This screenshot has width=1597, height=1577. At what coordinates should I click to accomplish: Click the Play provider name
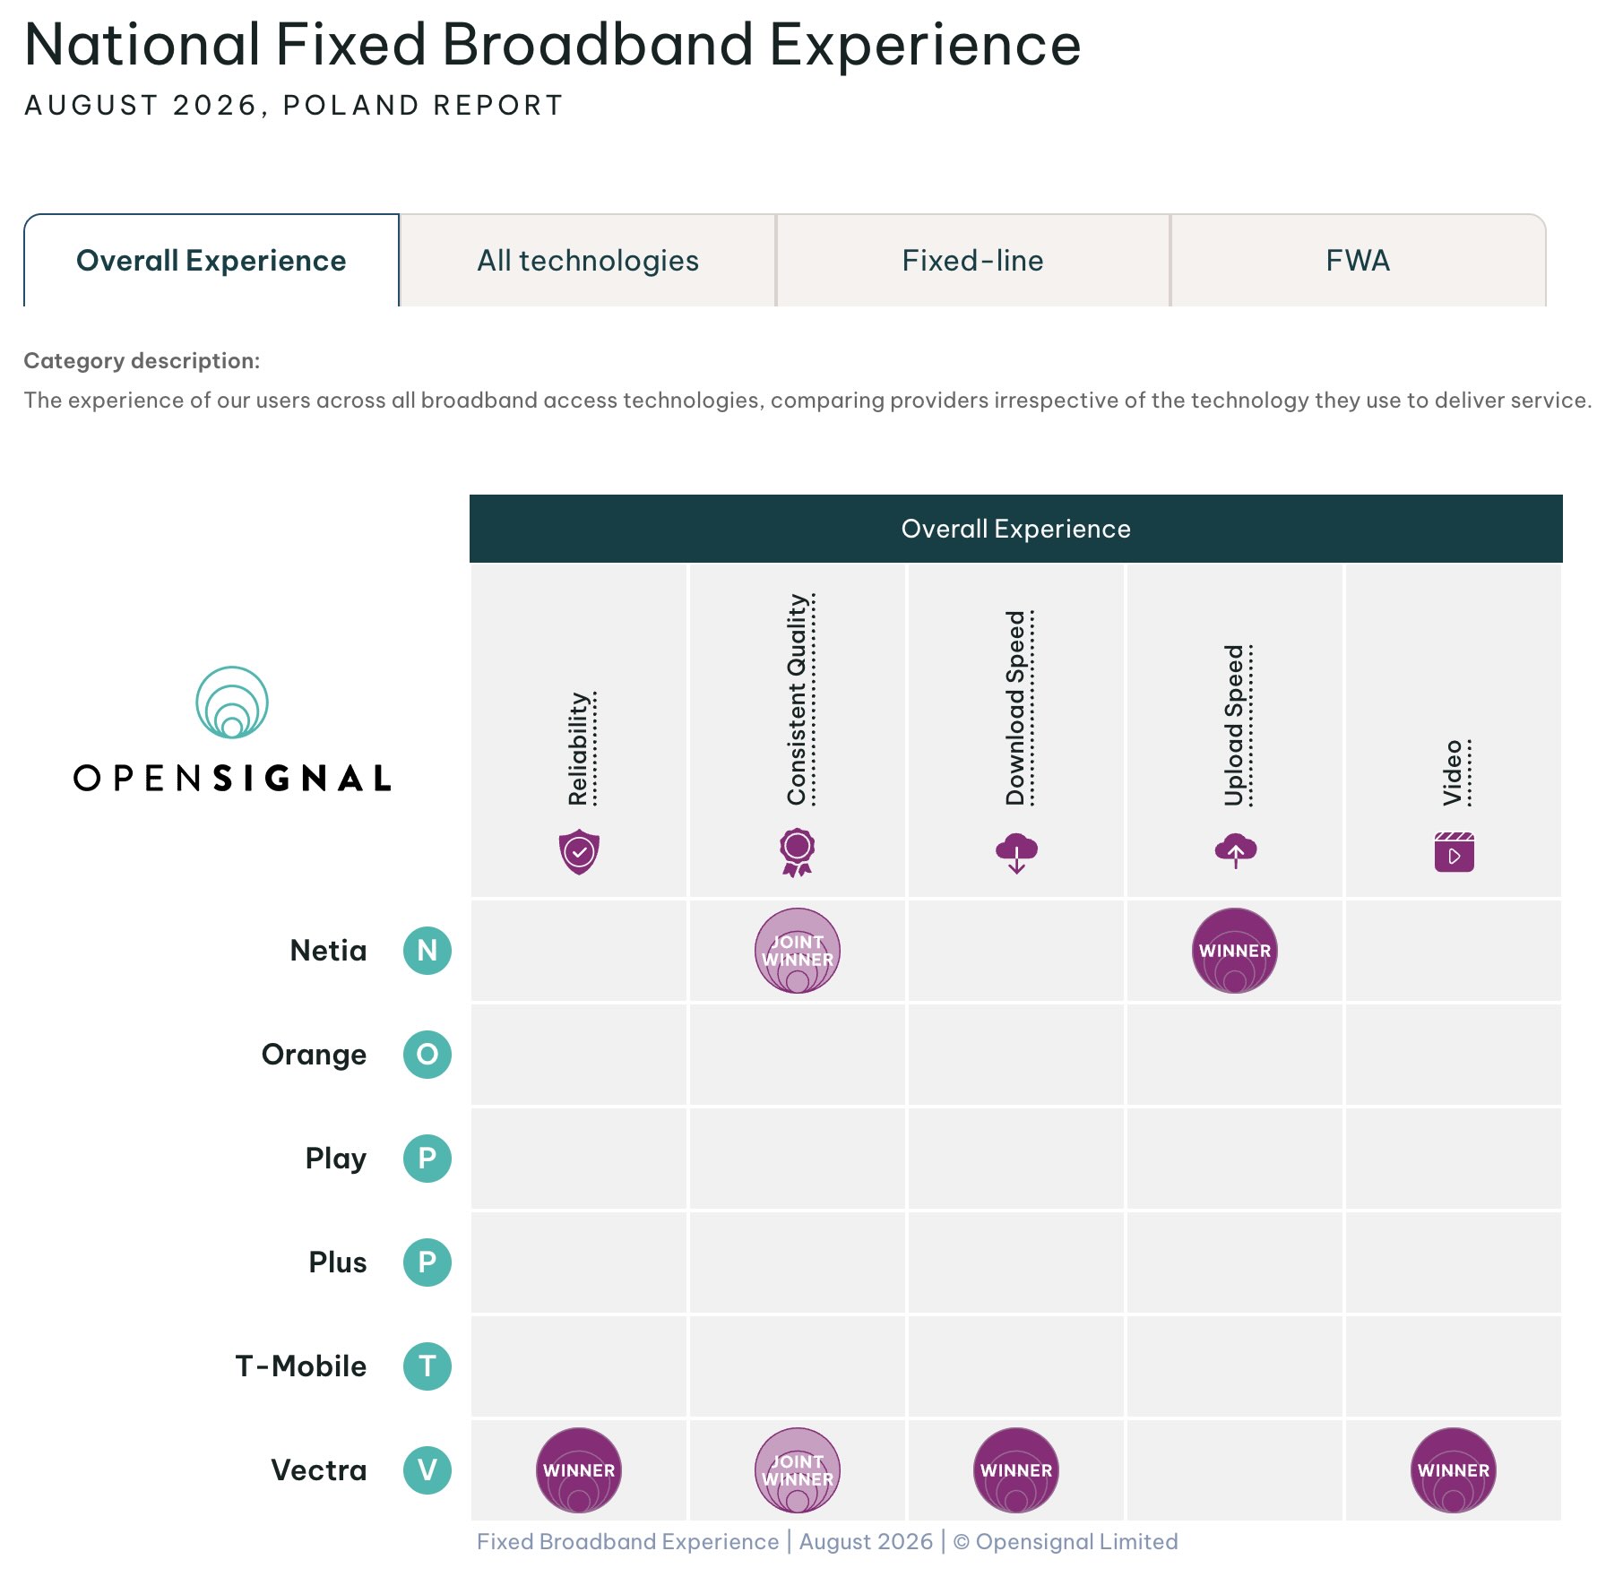335,1159
